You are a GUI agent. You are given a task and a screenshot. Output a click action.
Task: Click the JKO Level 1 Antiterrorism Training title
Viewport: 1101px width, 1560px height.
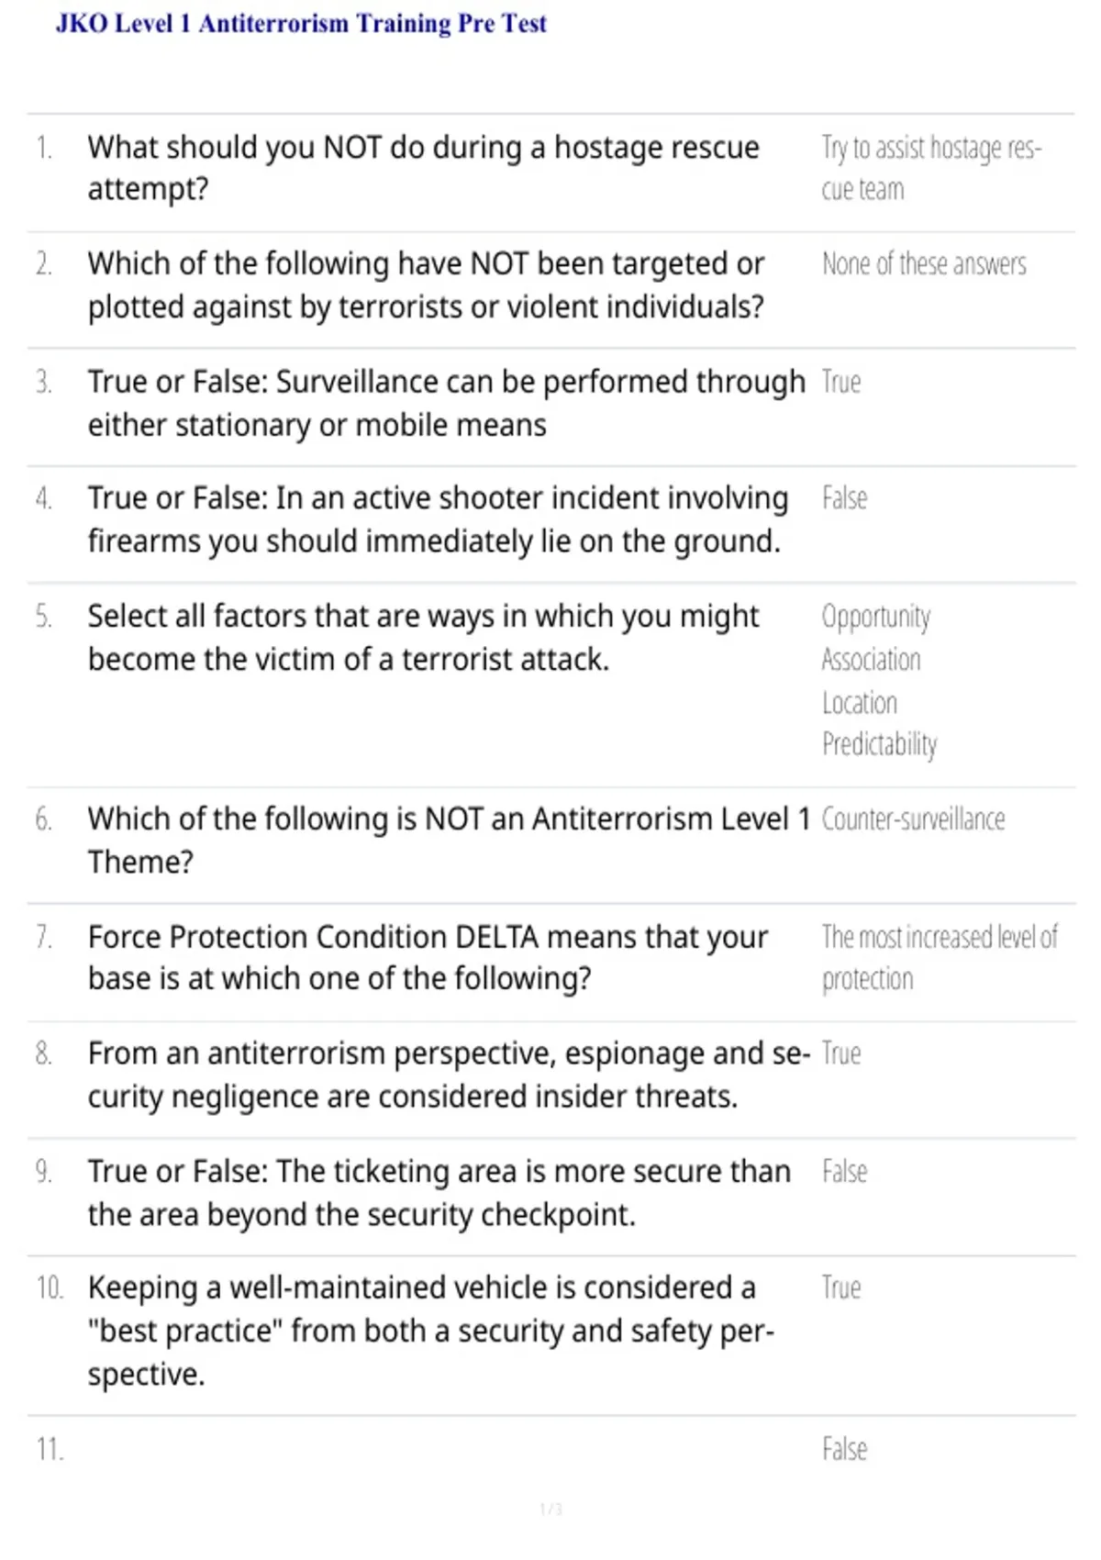click(301, 24)
